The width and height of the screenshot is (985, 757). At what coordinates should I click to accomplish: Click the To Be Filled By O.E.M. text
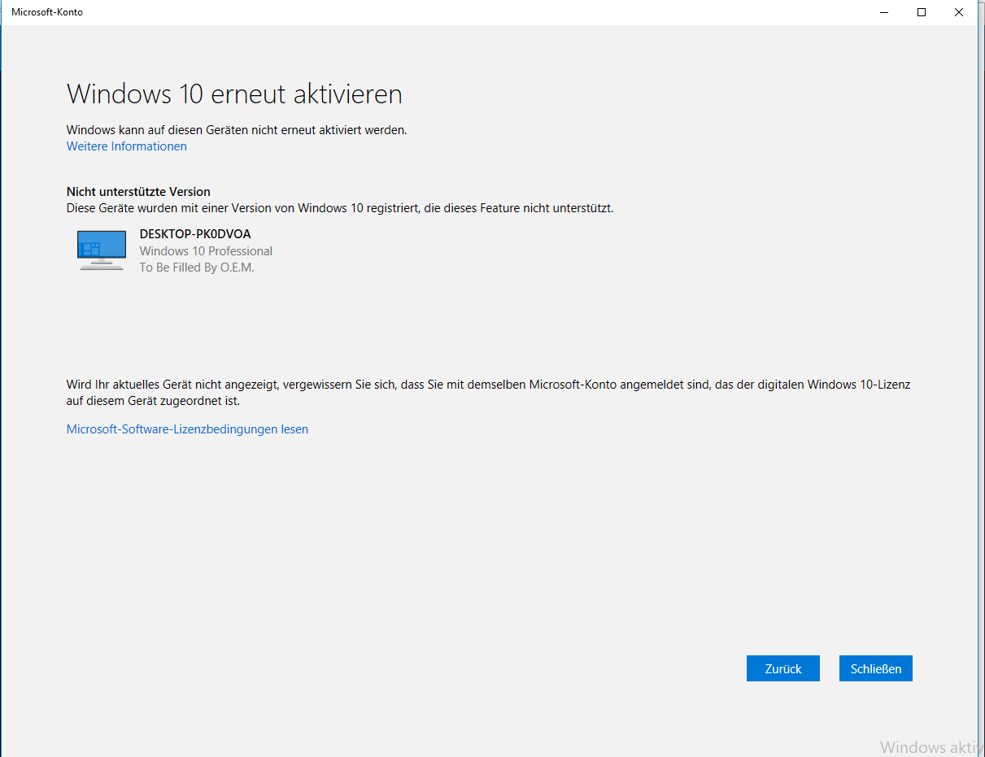pyautogui.click(x=197, y=268)
